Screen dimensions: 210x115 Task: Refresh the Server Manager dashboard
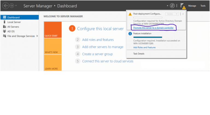[172, 6]
